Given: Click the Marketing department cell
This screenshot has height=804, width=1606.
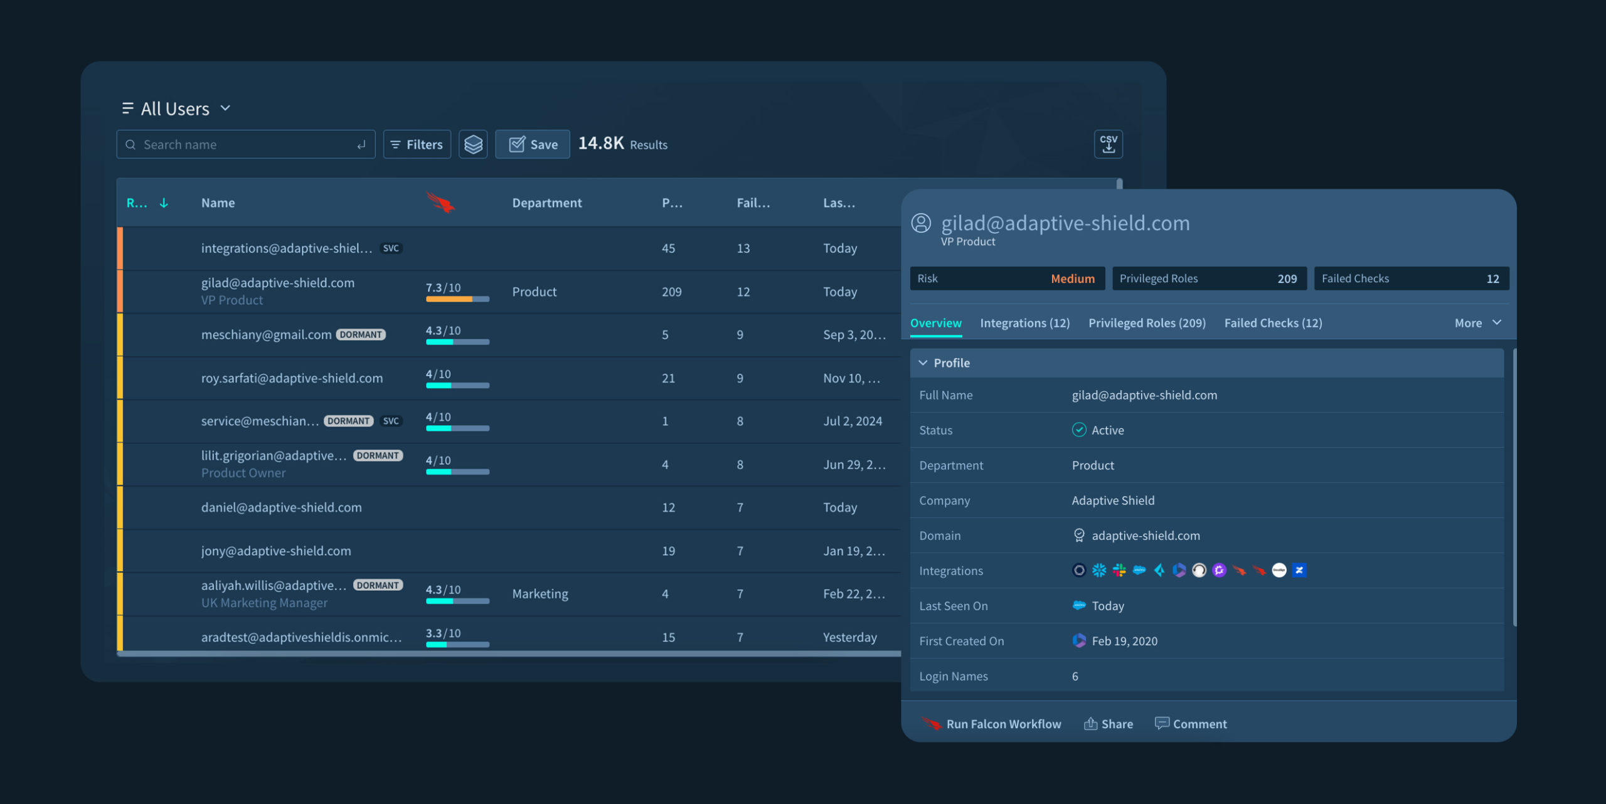Looking at the screenshot, I should pos(540,594).
